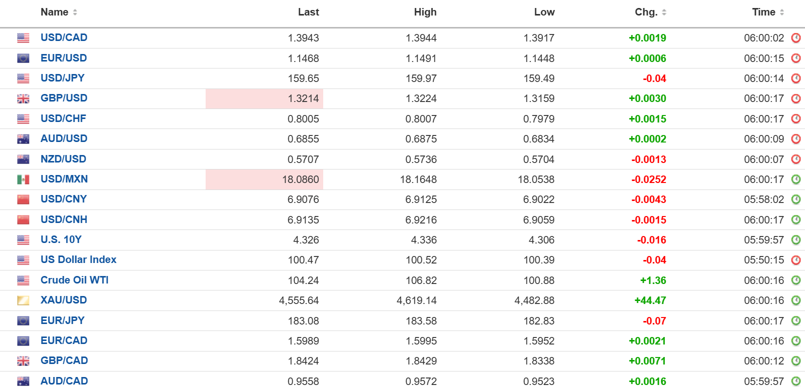Sort by the Chg. column sort arrows

[664, 12]
